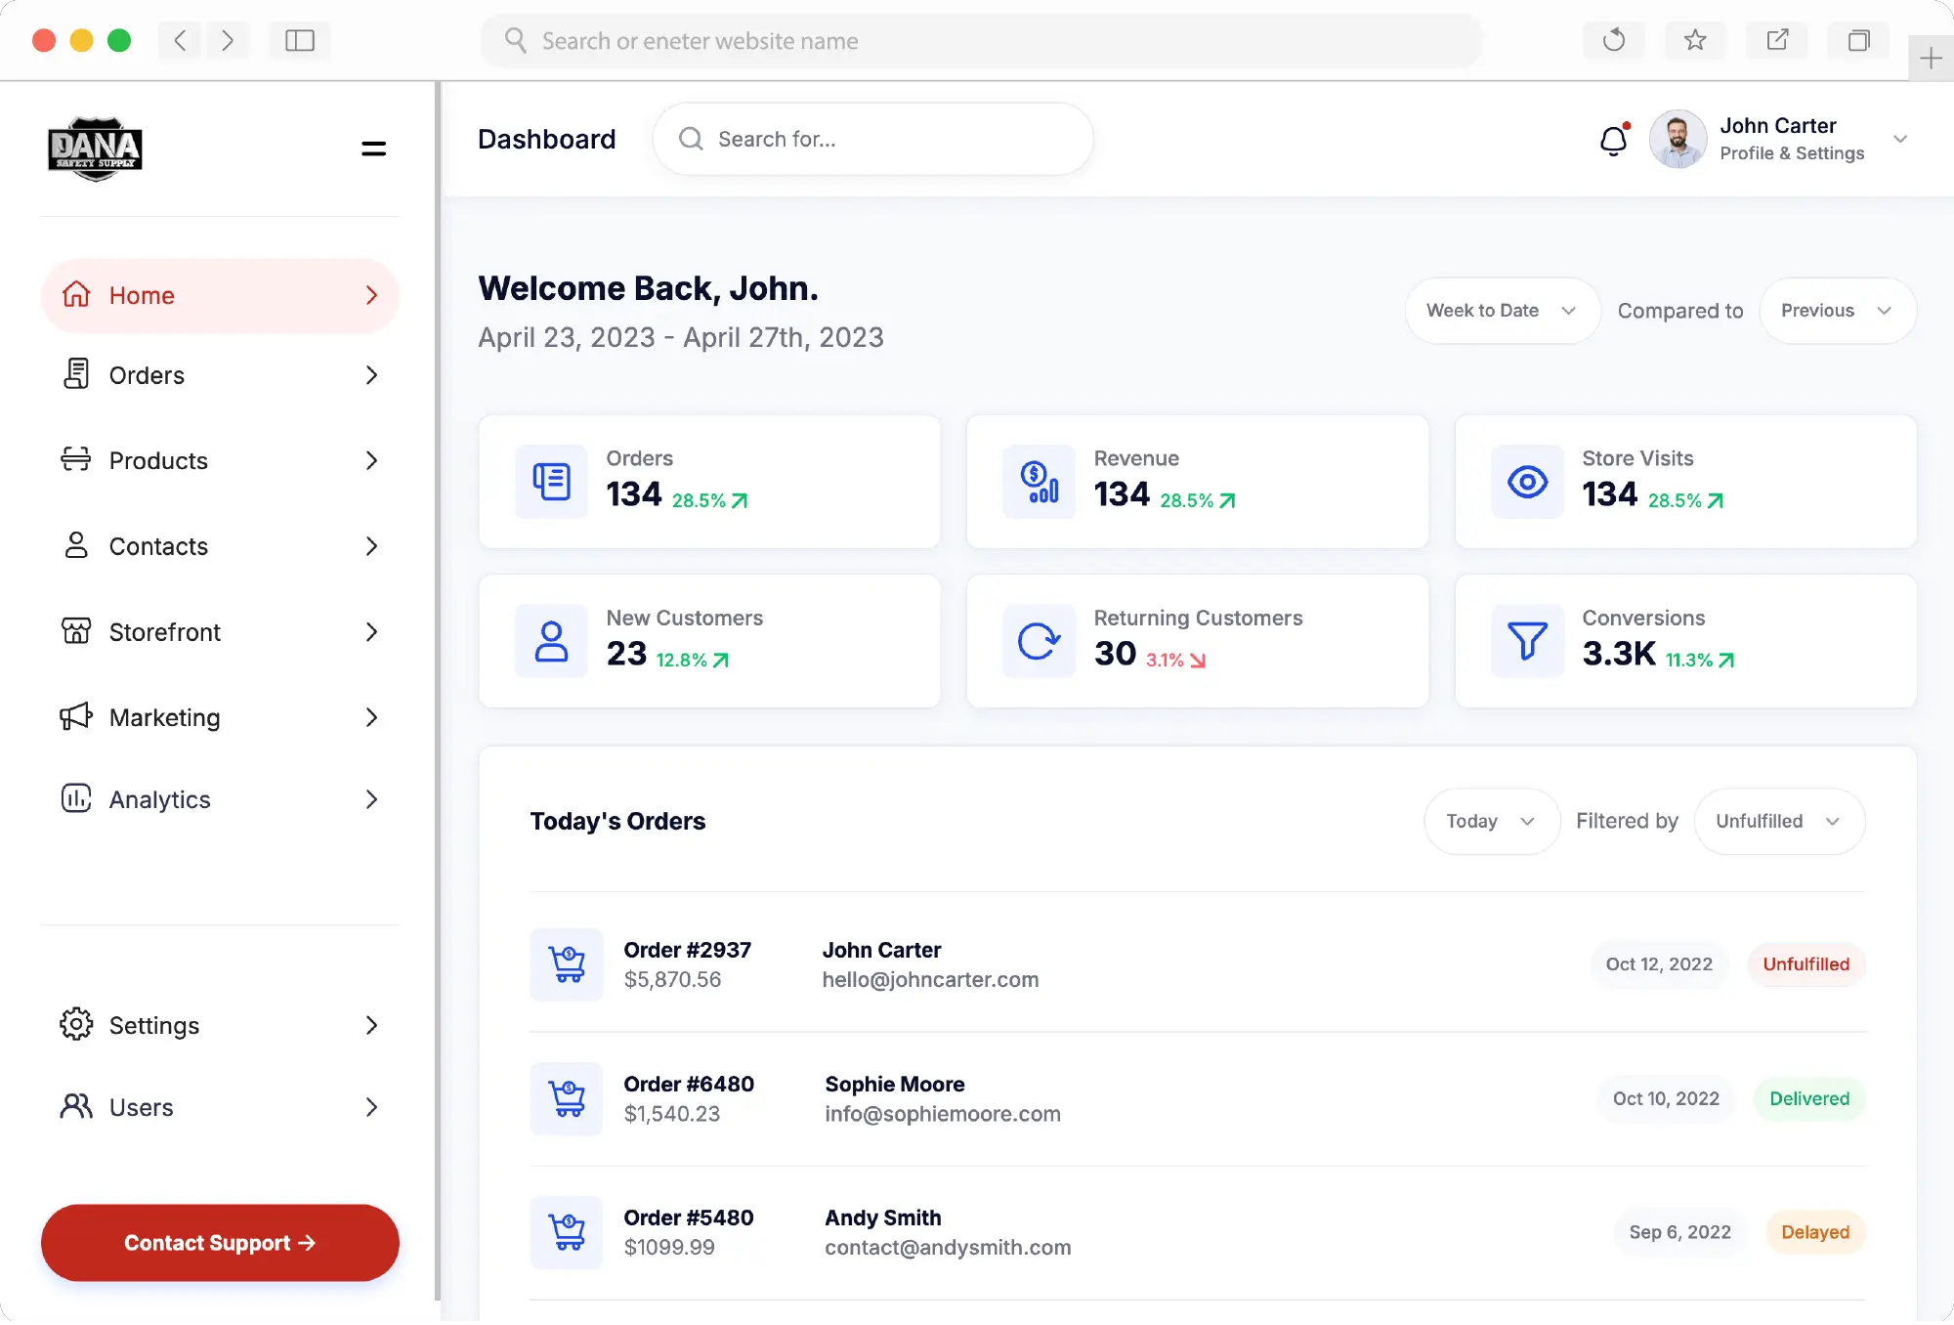
Task: Open Marketing via the megaphone icon
Action: point(76,717)
